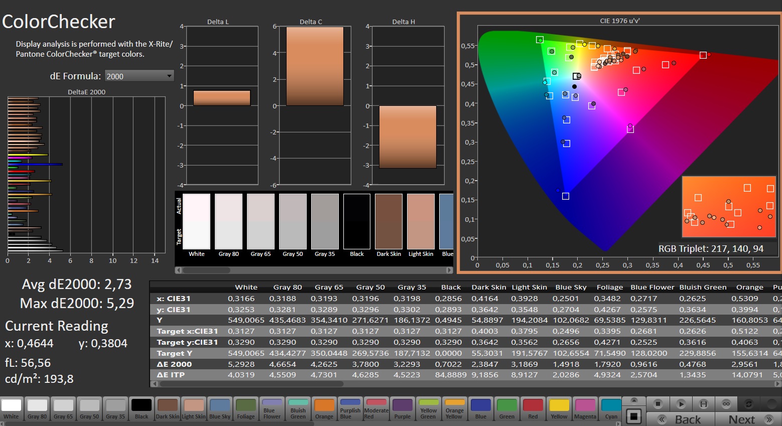Click the Blue Flower column header
This screenshot has height=426, width=782.
pyautogui.click(x=652, y=287)
